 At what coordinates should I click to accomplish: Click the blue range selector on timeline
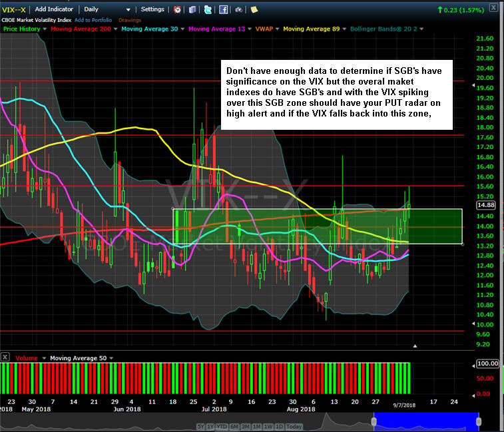coord(426,419)
